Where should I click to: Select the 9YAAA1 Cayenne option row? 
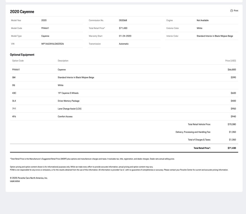click(124, 70)
